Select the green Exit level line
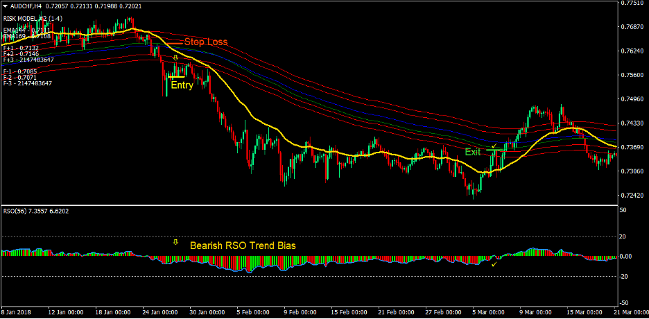Screen dimensions: 649x319 pyautogui.click(x=494, y=150)
